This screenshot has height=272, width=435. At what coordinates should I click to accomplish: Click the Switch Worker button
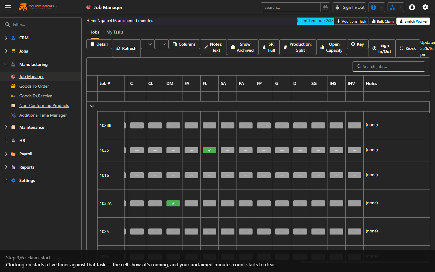click(413, 21)
